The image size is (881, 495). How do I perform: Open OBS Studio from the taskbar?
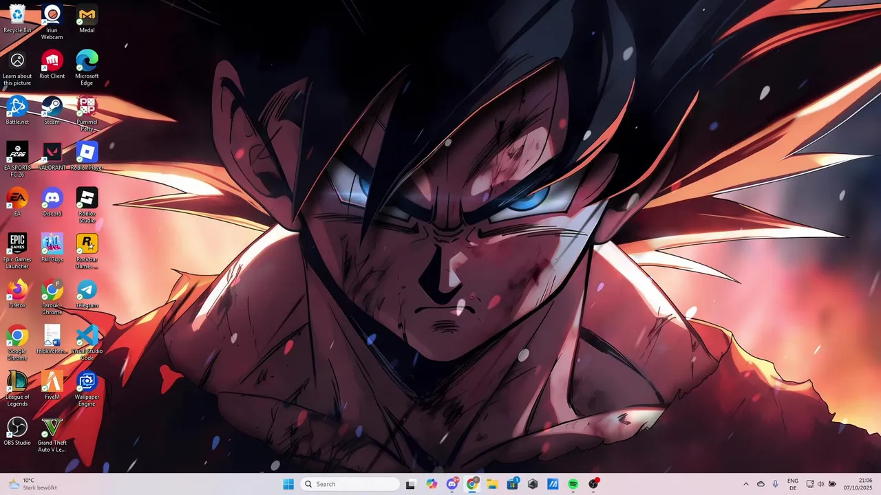(x=593, y=484)
